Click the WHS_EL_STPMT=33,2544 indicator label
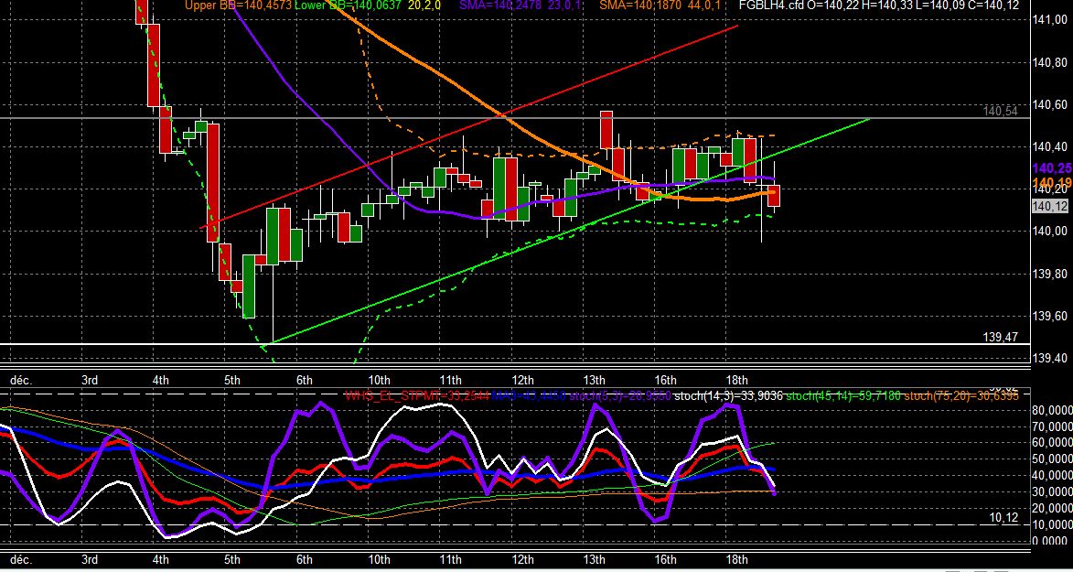The width and height of the screenshot is (1073, 572). pos(417,395)
